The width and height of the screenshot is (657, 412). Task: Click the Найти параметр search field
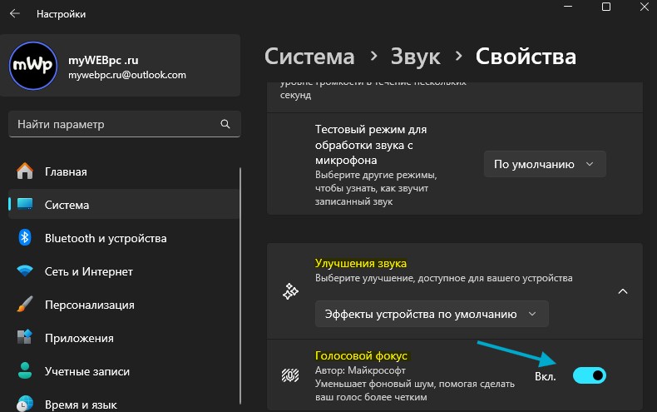click(112, 124)
